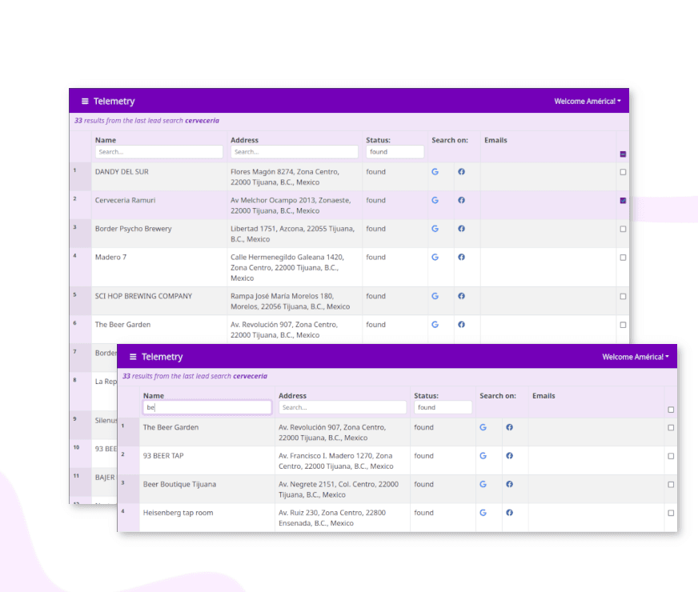Click Facebook icon for Cerveceria Ramuri
Screen dimensions: 698x592
point(461,201)
